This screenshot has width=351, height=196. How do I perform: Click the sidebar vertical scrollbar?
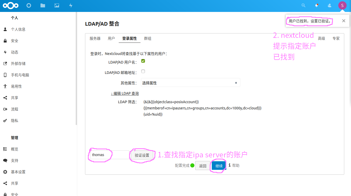coord(76,68)
